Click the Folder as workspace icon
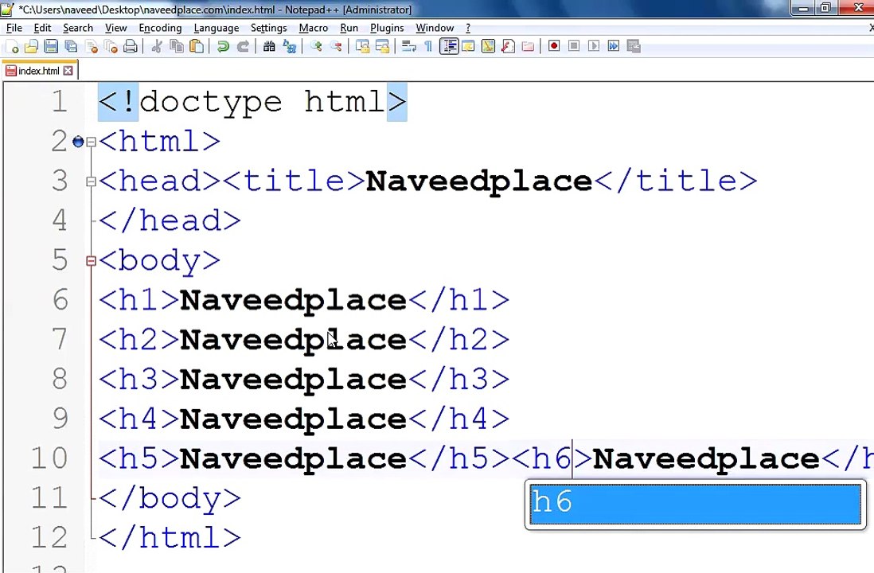 tap(527, 46)
